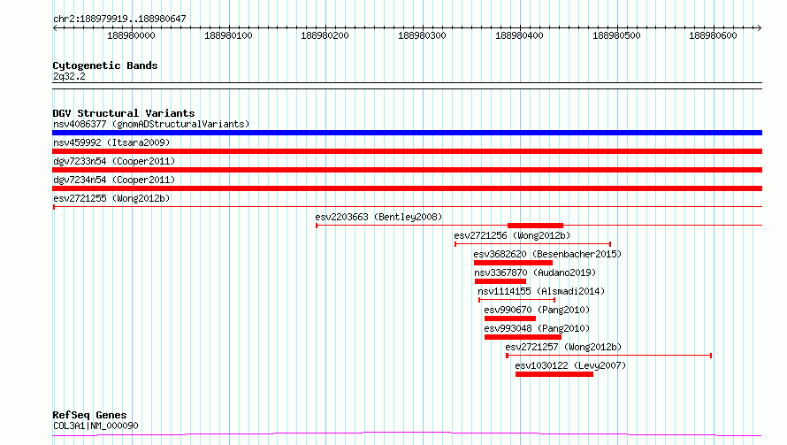Open the esv2721257 (Wong2012b) label
Viewport: 787px width, 445px height.
click(x=563, y=347)
